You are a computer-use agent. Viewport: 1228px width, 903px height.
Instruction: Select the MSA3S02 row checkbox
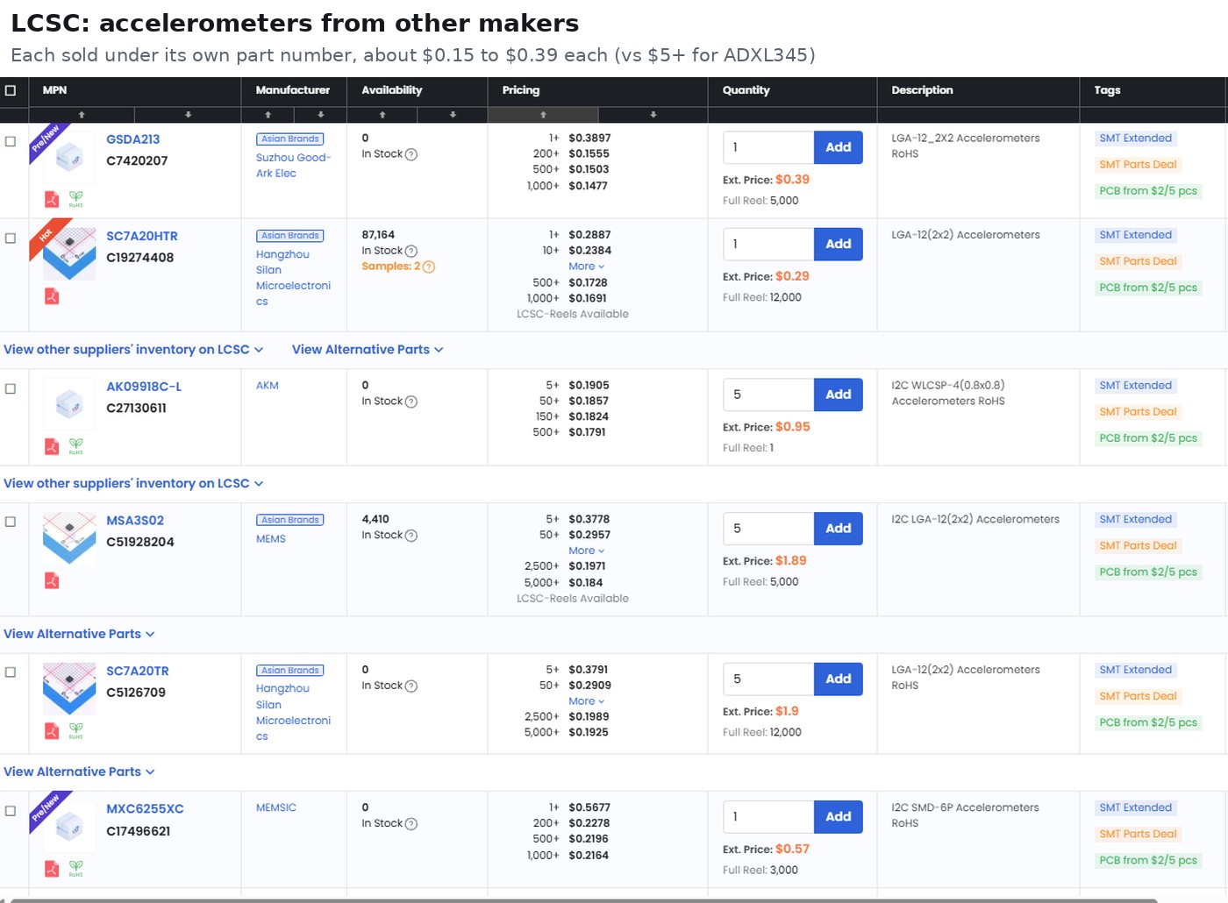[11, 522]
